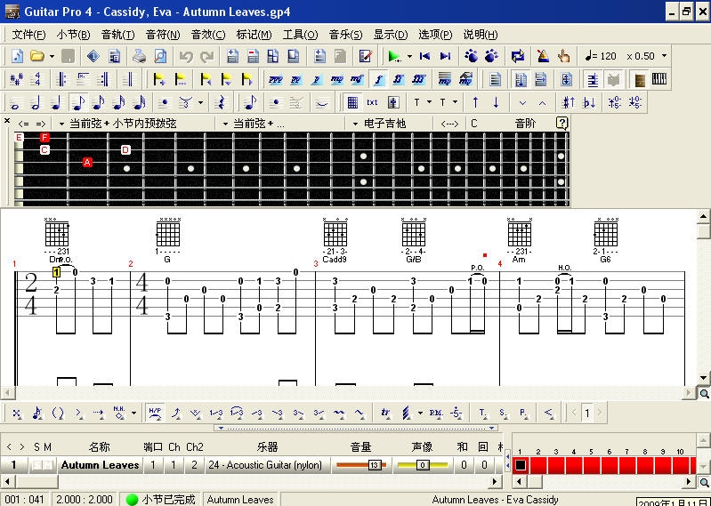Image resolution: width=711 pixels, height=506 pixels.
Task: Set dynamic to fff
Action: coord(419,80)
